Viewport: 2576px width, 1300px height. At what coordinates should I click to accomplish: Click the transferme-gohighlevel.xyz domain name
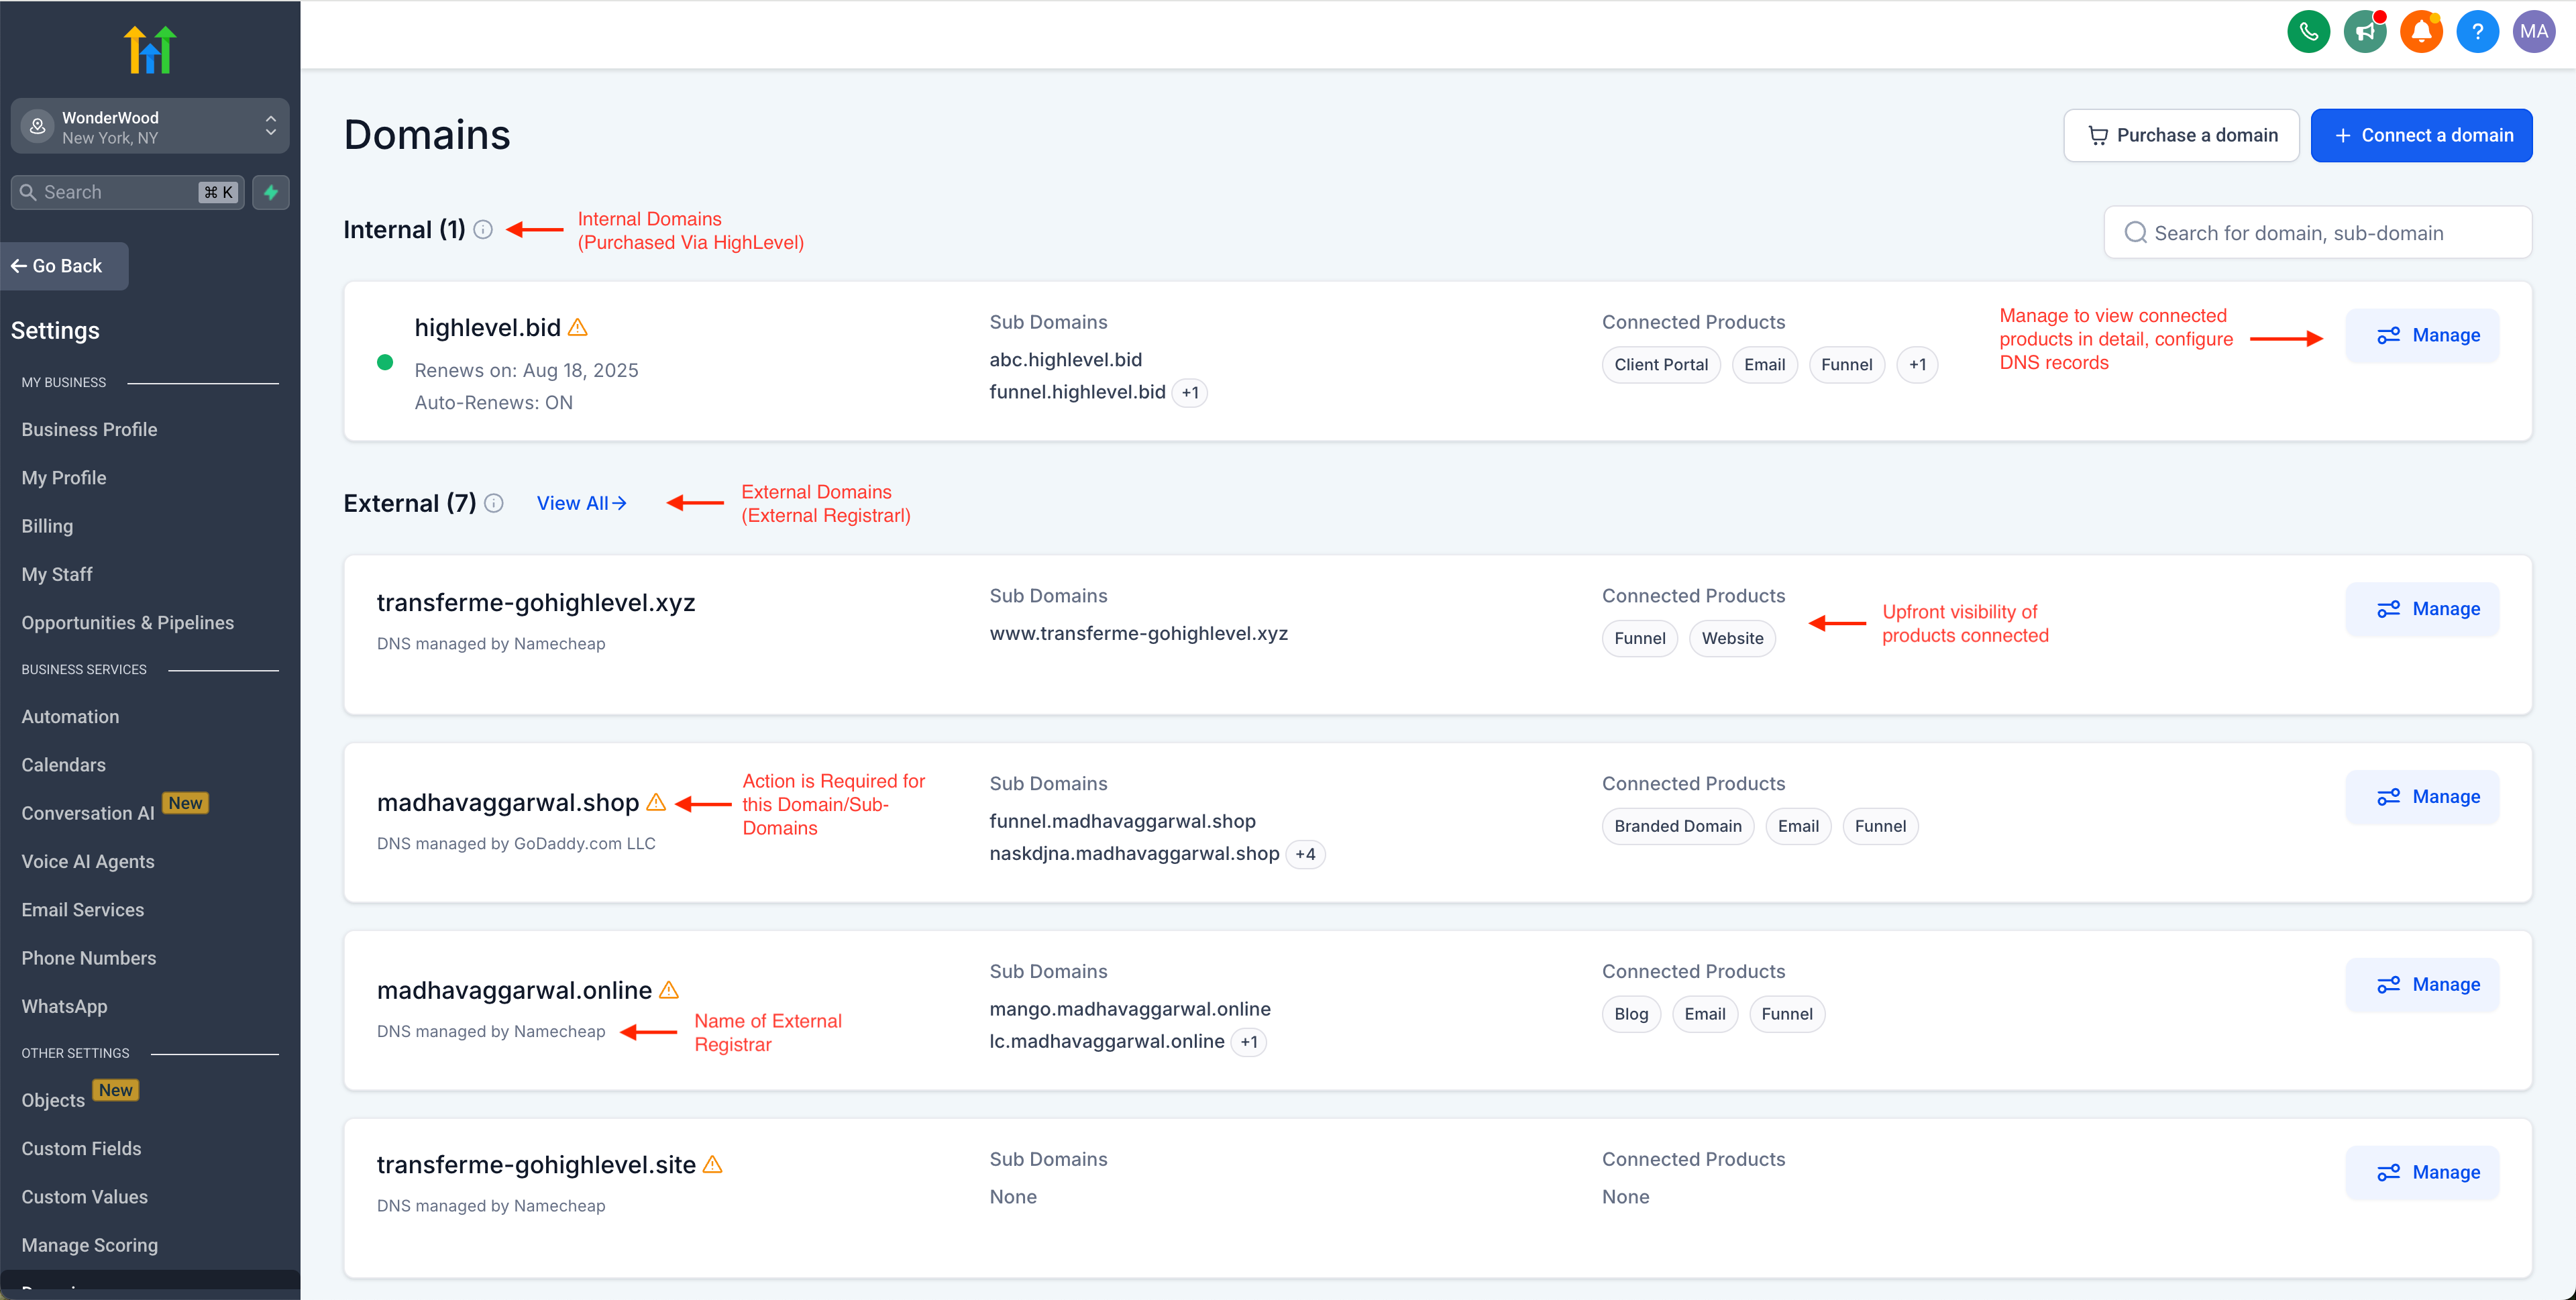(536, 603)
